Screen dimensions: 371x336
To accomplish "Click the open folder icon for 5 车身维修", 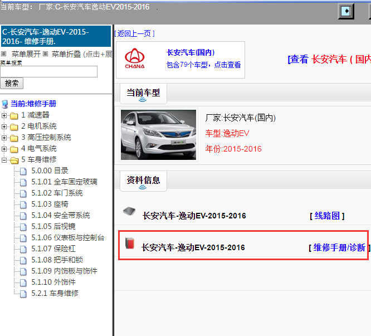I will click(x=14, y=160).
